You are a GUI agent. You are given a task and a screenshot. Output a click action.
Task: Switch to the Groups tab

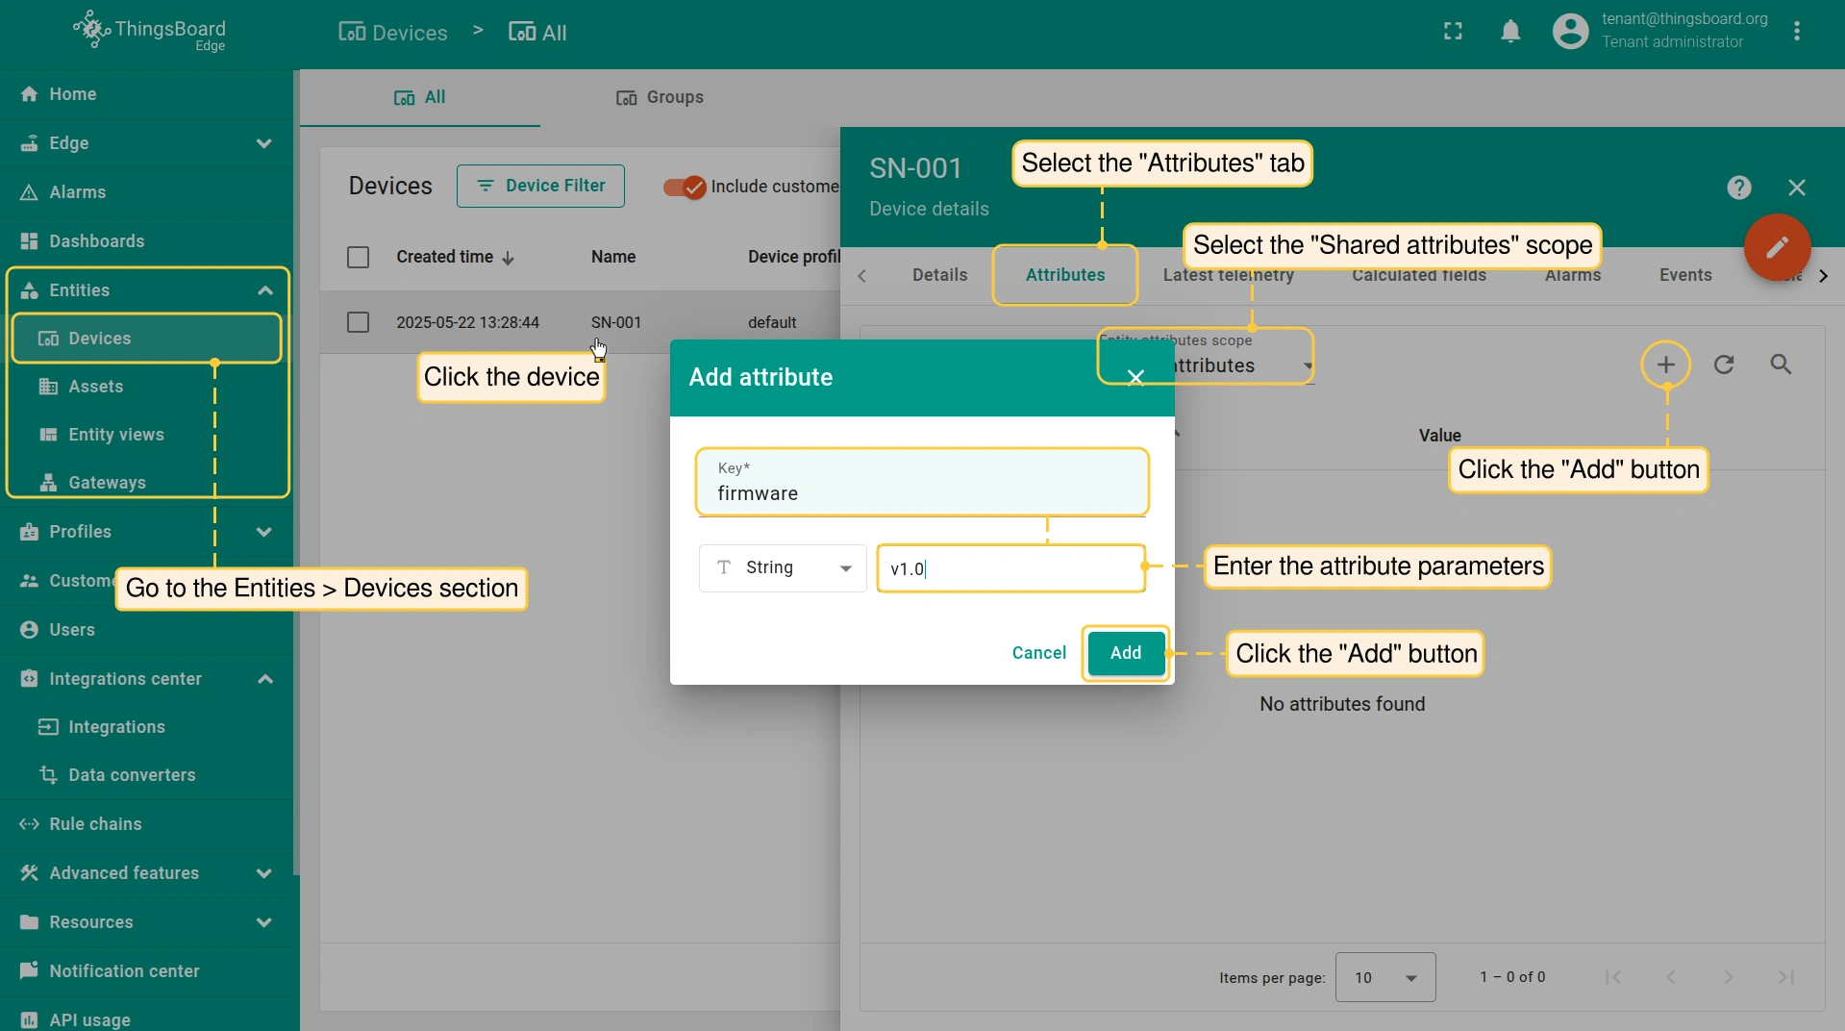660,97
